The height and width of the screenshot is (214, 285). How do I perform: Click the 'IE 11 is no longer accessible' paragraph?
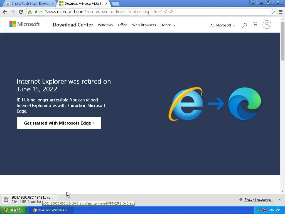tap(61, 106)
